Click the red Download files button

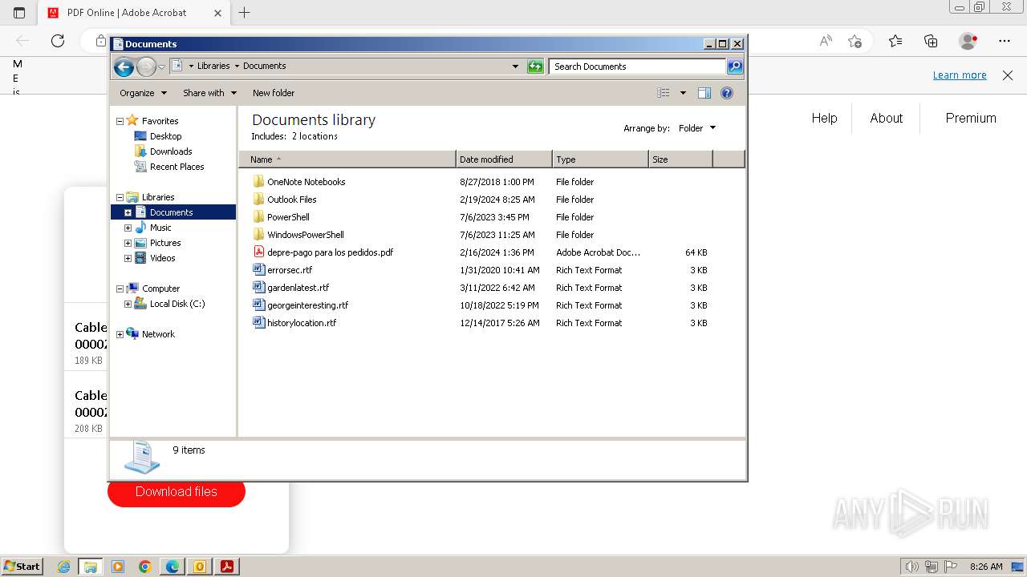point(177,491)
